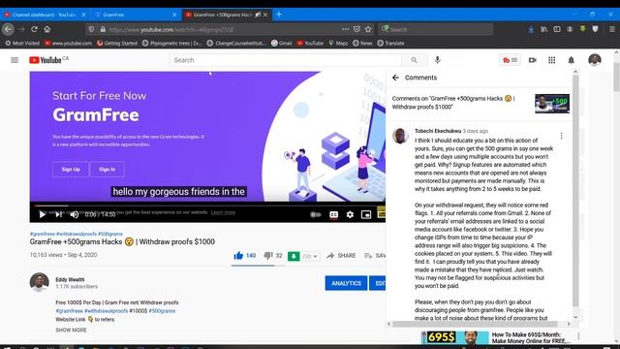Open the create video camera icon

coord(532,60)
